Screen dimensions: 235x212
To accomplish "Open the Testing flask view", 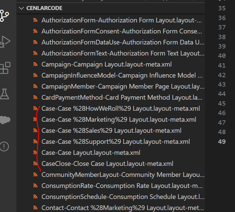I will [x=4, y=94].
